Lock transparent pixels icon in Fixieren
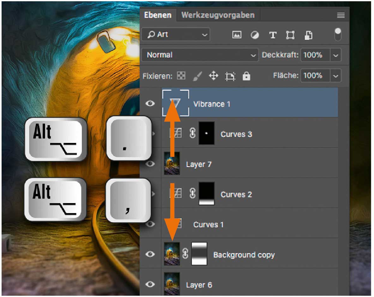374x297 pixels. [181, 76]
